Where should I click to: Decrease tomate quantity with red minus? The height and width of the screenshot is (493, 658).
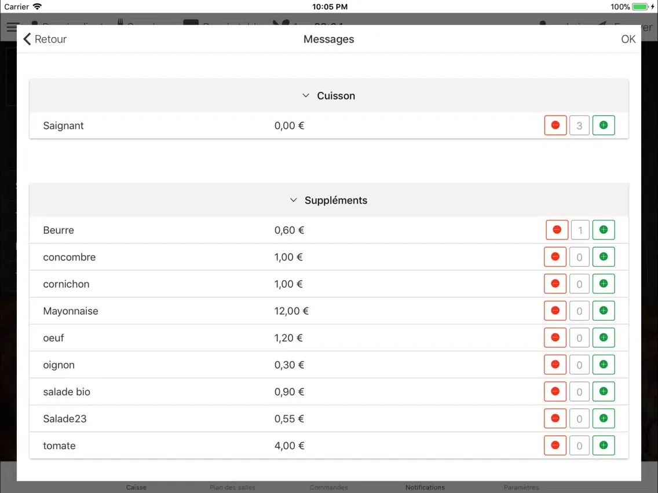point(555,445)
